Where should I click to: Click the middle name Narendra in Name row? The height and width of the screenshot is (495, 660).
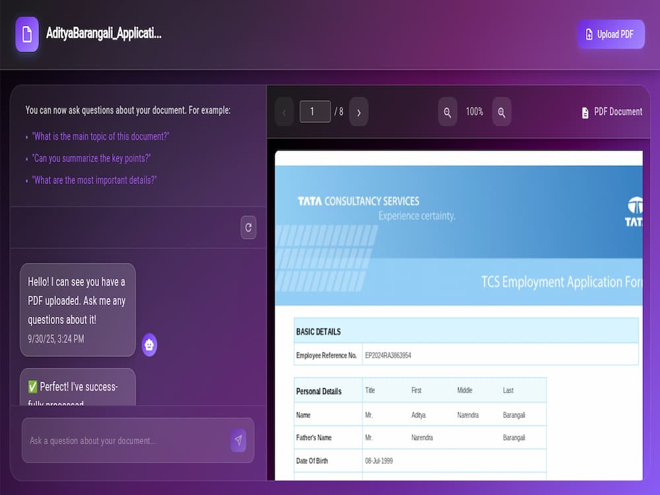tap(468, 415)
